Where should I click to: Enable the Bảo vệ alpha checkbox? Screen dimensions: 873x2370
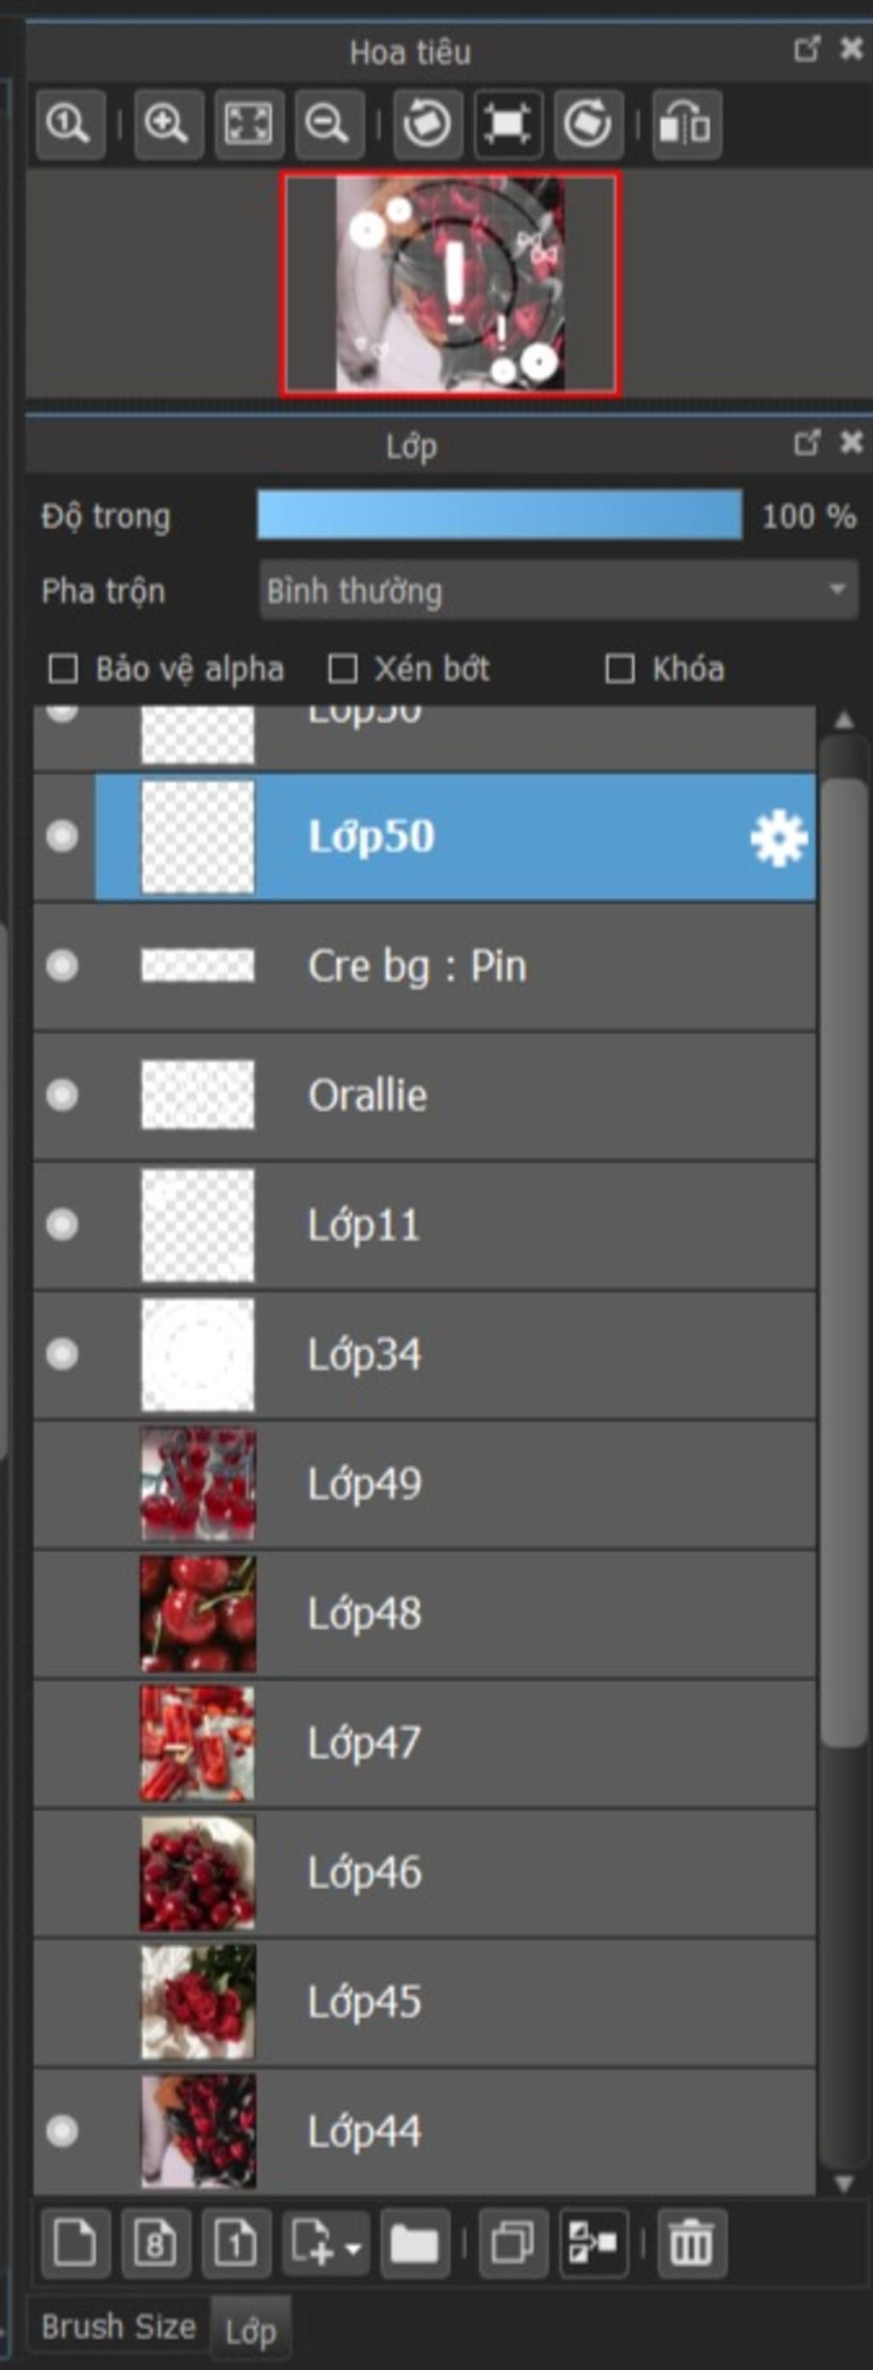[62, 669]
